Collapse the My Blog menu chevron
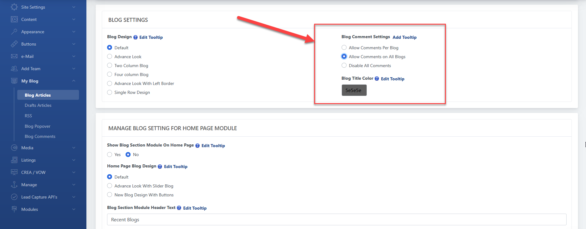Image resolution: width=586 pixels, height=229 pixels. tap(74, 81)
